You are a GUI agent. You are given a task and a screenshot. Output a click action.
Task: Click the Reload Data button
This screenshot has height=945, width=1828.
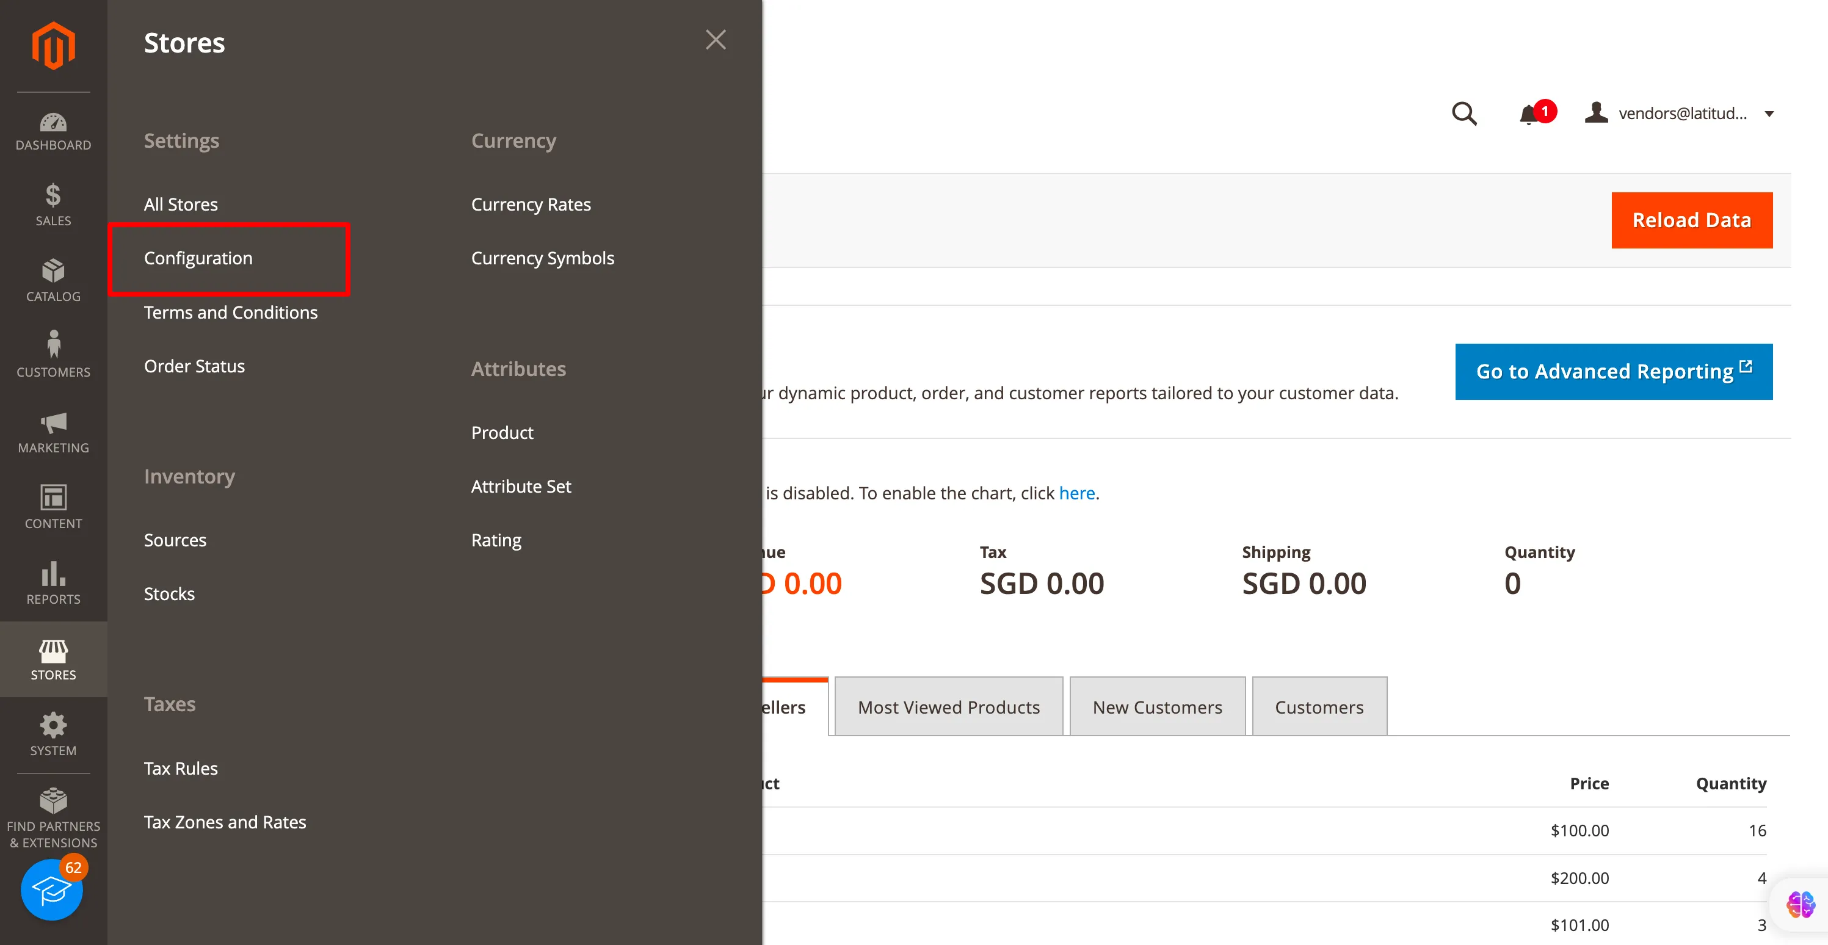[1692, 220]
